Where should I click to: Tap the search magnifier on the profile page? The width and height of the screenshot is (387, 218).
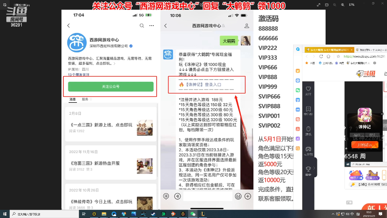(x=142, y=26)
